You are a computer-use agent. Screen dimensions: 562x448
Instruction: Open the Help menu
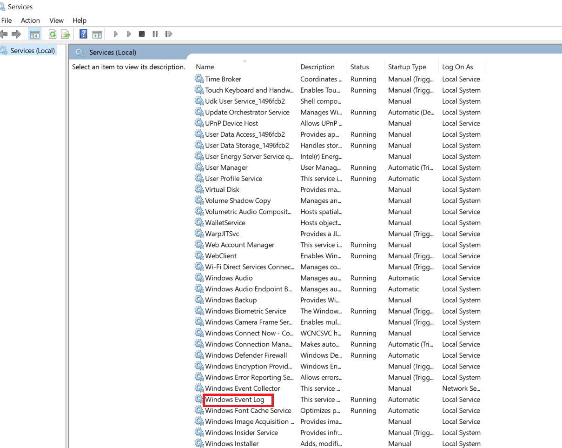click(x=79, y=20)
